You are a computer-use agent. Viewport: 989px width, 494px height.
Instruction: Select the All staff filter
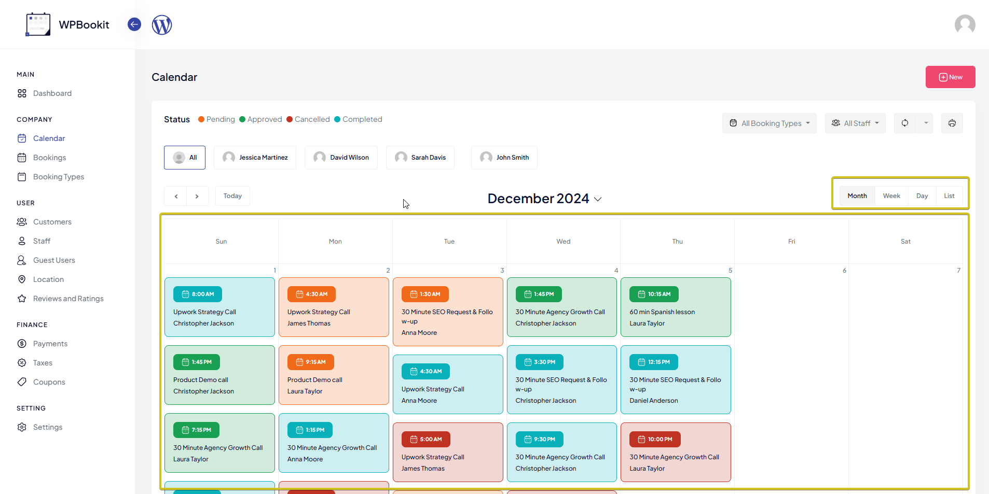(x=185, y=158)
